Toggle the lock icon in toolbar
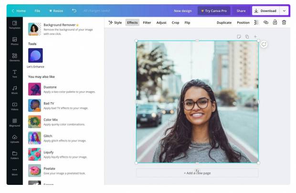The width and height of the screenshot is (296, 193). [275, 22]
